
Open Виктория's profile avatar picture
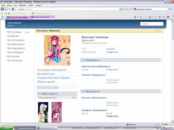(x=57, y=51)
